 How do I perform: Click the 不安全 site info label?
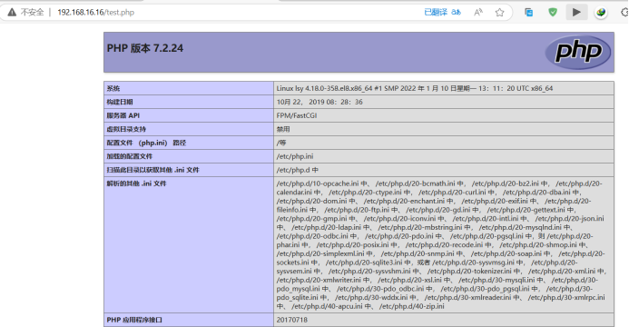coord(32,13)
